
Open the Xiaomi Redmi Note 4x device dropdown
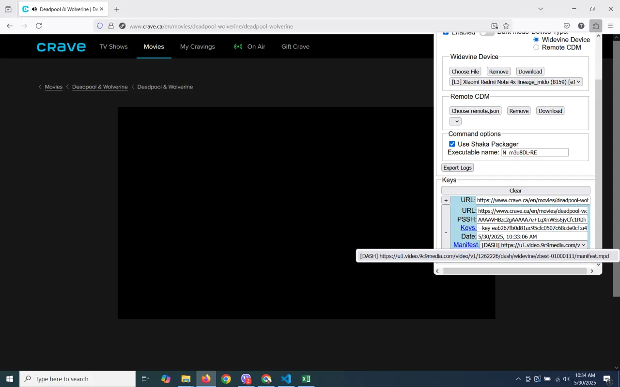point(516,82)
